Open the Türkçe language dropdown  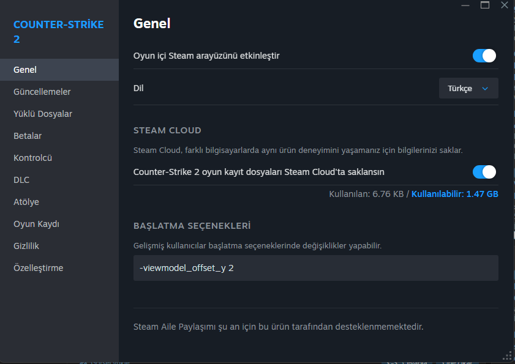click(468, 88)
